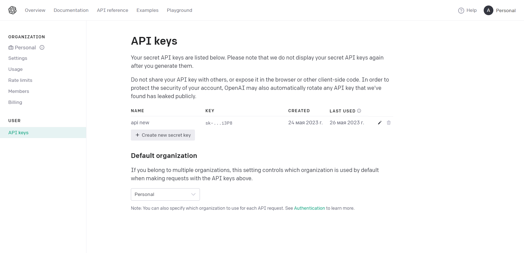Image resolution: width=524 pixels, height=253 pixels.
Task: Navigate to Billing in the sidebar
Action: point(15,102)
